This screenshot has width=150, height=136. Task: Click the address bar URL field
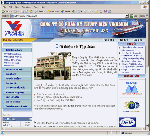(x=69, y=16)
